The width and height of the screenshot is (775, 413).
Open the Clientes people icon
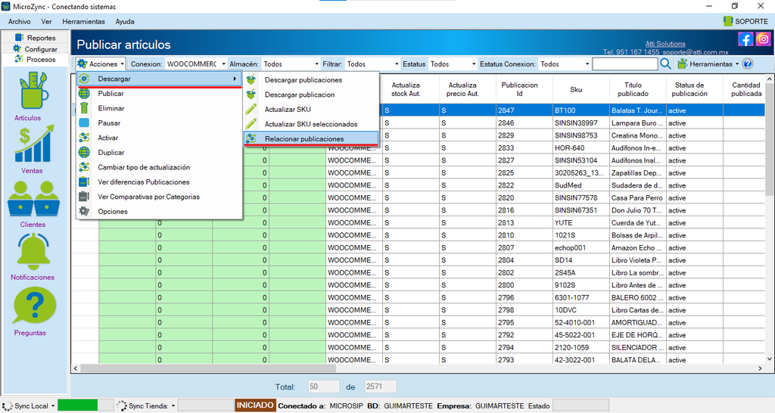pos(33,198)
